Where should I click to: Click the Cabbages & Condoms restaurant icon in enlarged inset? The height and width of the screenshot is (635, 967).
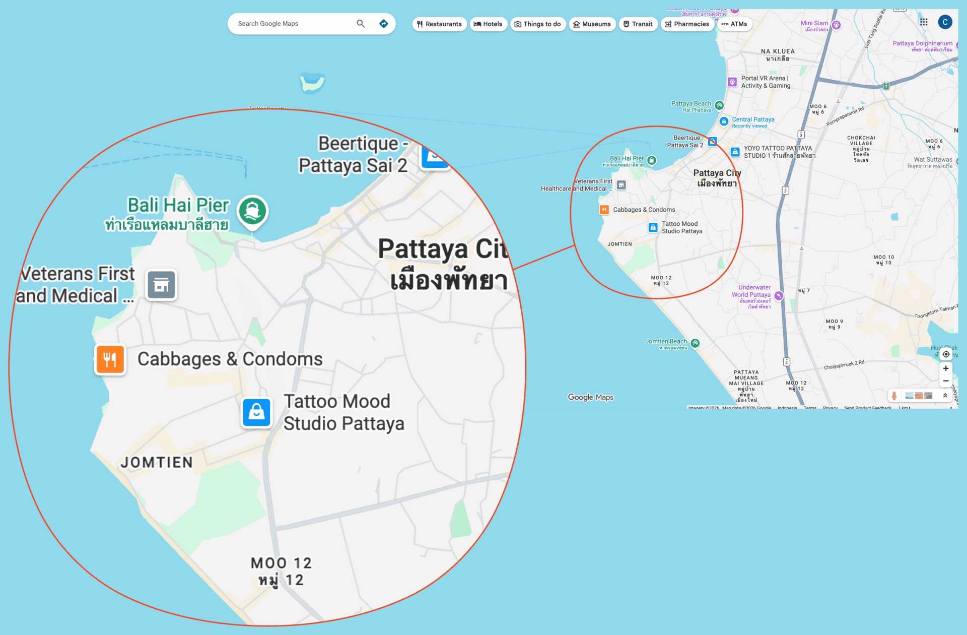[x=110, y=359]
